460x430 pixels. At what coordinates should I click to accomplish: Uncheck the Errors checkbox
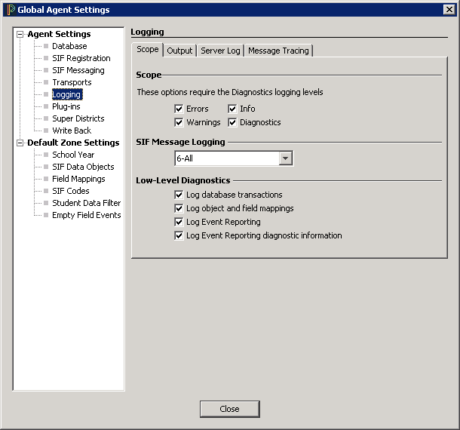click(179, 109)
